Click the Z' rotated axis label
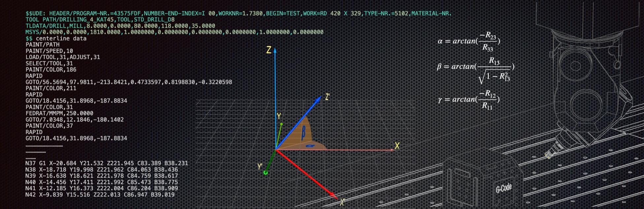Screen dimensions: 644x209 click(327, 97)
